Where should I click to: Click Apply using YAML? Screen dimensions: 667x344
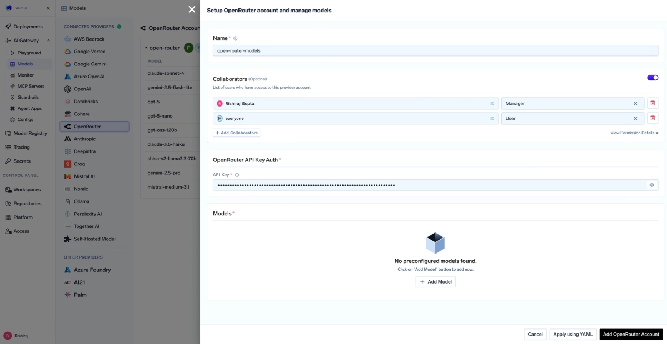(573, 334)
